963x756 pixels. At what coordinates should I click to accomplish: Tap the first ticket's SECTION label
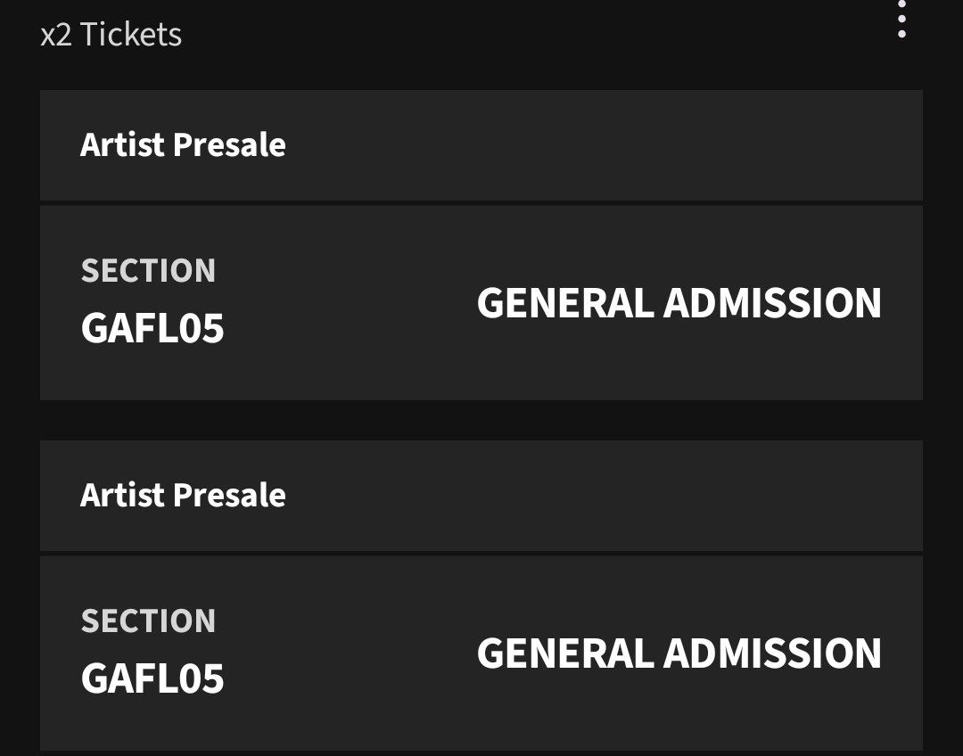tap(148, 271)
